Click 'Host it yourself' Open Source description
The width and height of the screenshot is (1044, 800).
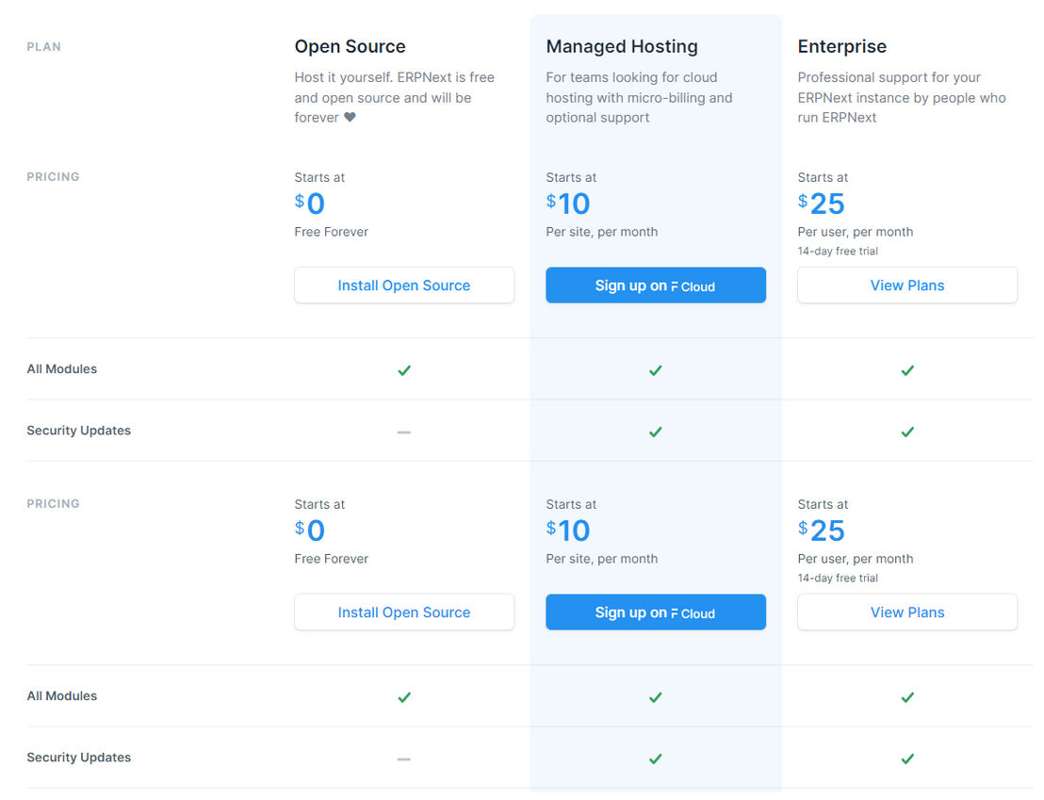(394, 97)
